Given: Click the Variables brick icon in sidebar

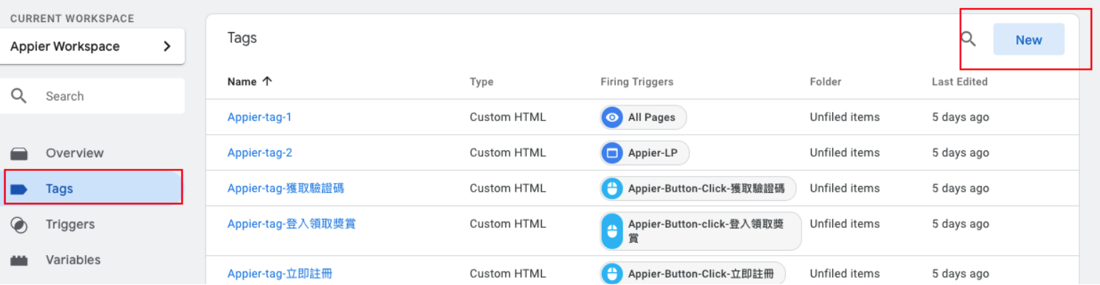Looking at the screenshot, I should coord(20,260).
